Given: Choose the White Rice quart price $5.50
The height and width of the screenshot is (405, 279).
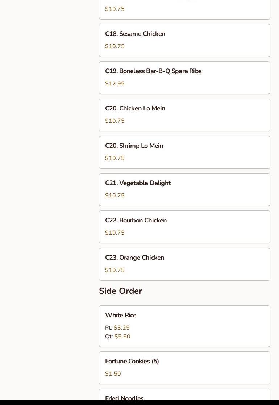Looking at the screenshot, I should pos(122,337).
